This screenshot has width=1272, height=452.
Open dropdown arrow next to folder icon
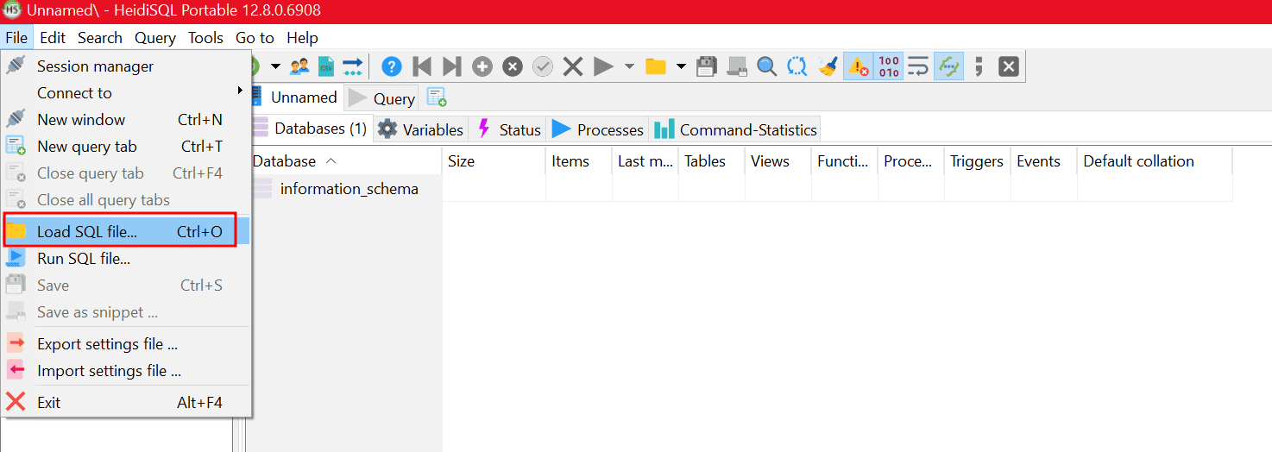click(681, 66)
